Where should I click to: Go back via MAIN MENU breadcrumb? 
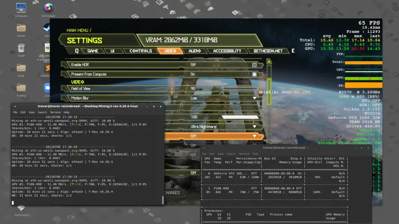click(77, 30)
